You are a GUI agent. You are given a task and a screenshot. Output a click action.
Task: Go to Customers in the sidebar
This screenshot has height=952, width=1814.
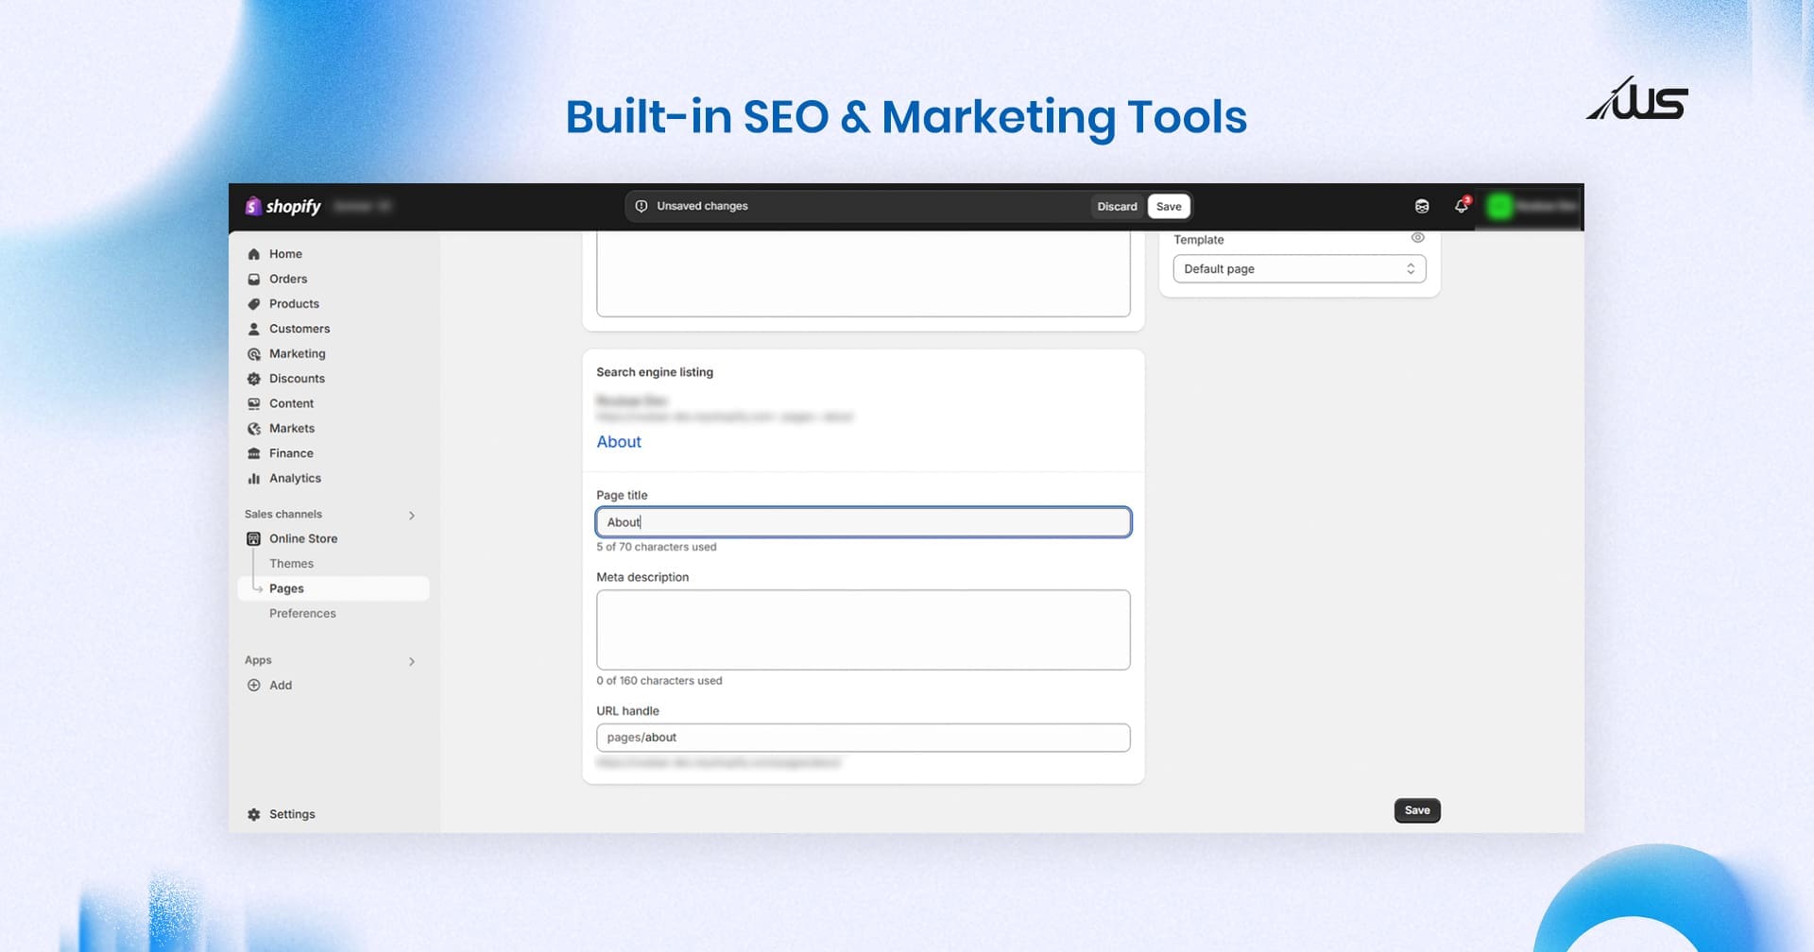click(299, 329)
